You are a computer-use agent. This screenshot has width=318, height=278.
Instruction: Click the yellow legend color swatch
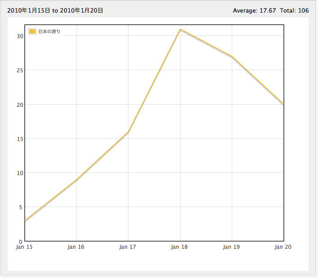pyautogui.click(x=32, y=31)
